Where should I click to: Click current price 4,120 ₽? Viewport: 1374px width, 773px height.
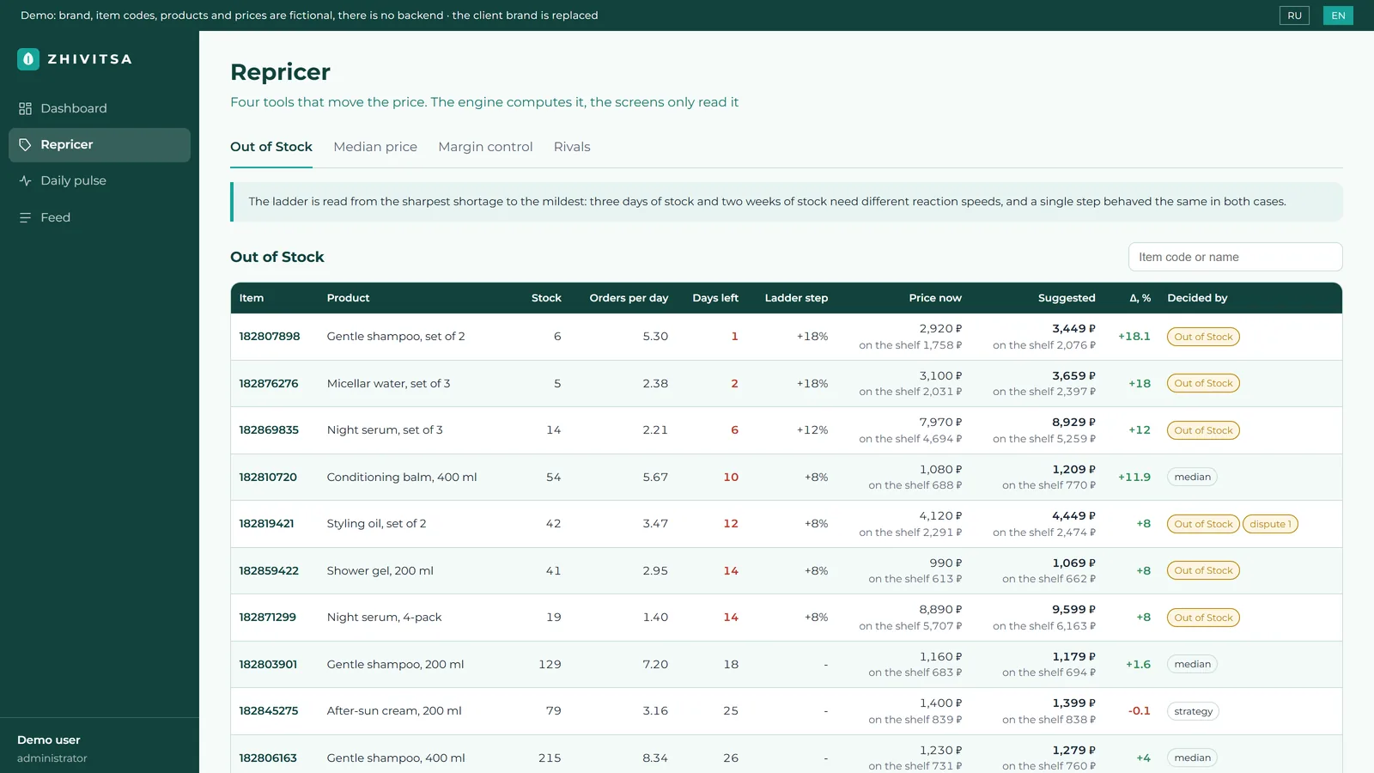click(x=940, y=516)
